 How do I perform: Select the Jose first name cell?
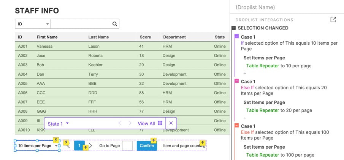(x=41, y=56)
